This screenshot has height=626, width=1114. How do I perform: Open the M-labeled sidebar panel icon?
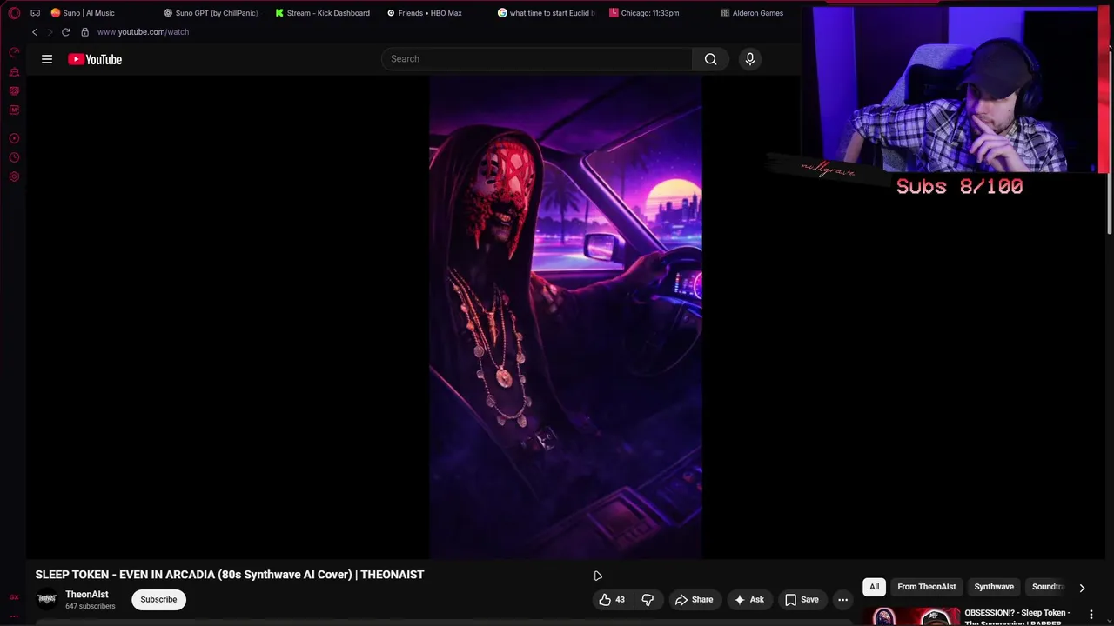(14, 110)
